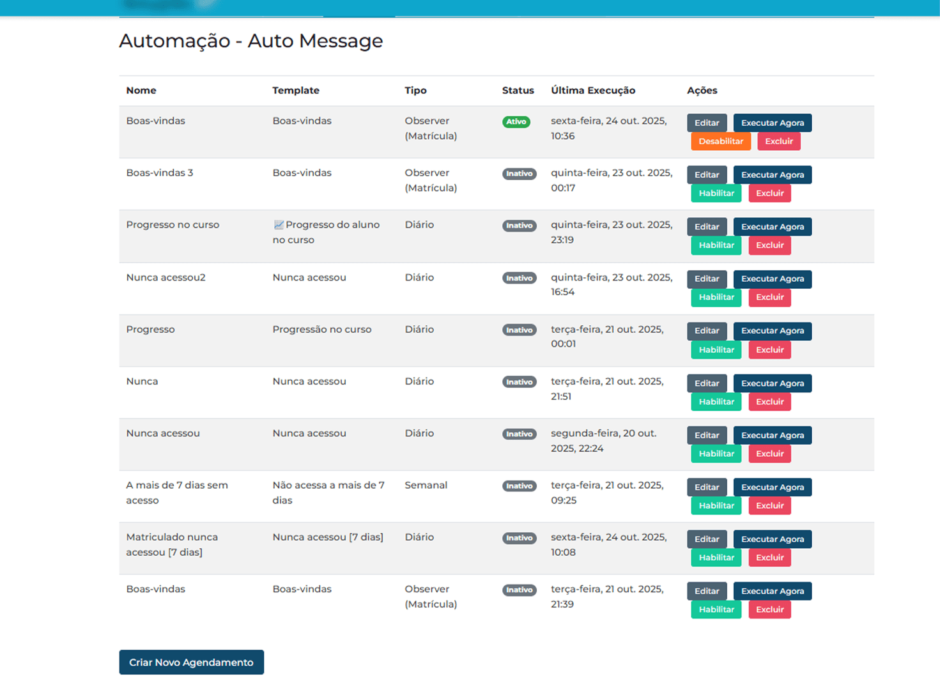
Task: Enable the Boas-vindas 3 automation
Action: pyautogui.click(x=716, y=193)
